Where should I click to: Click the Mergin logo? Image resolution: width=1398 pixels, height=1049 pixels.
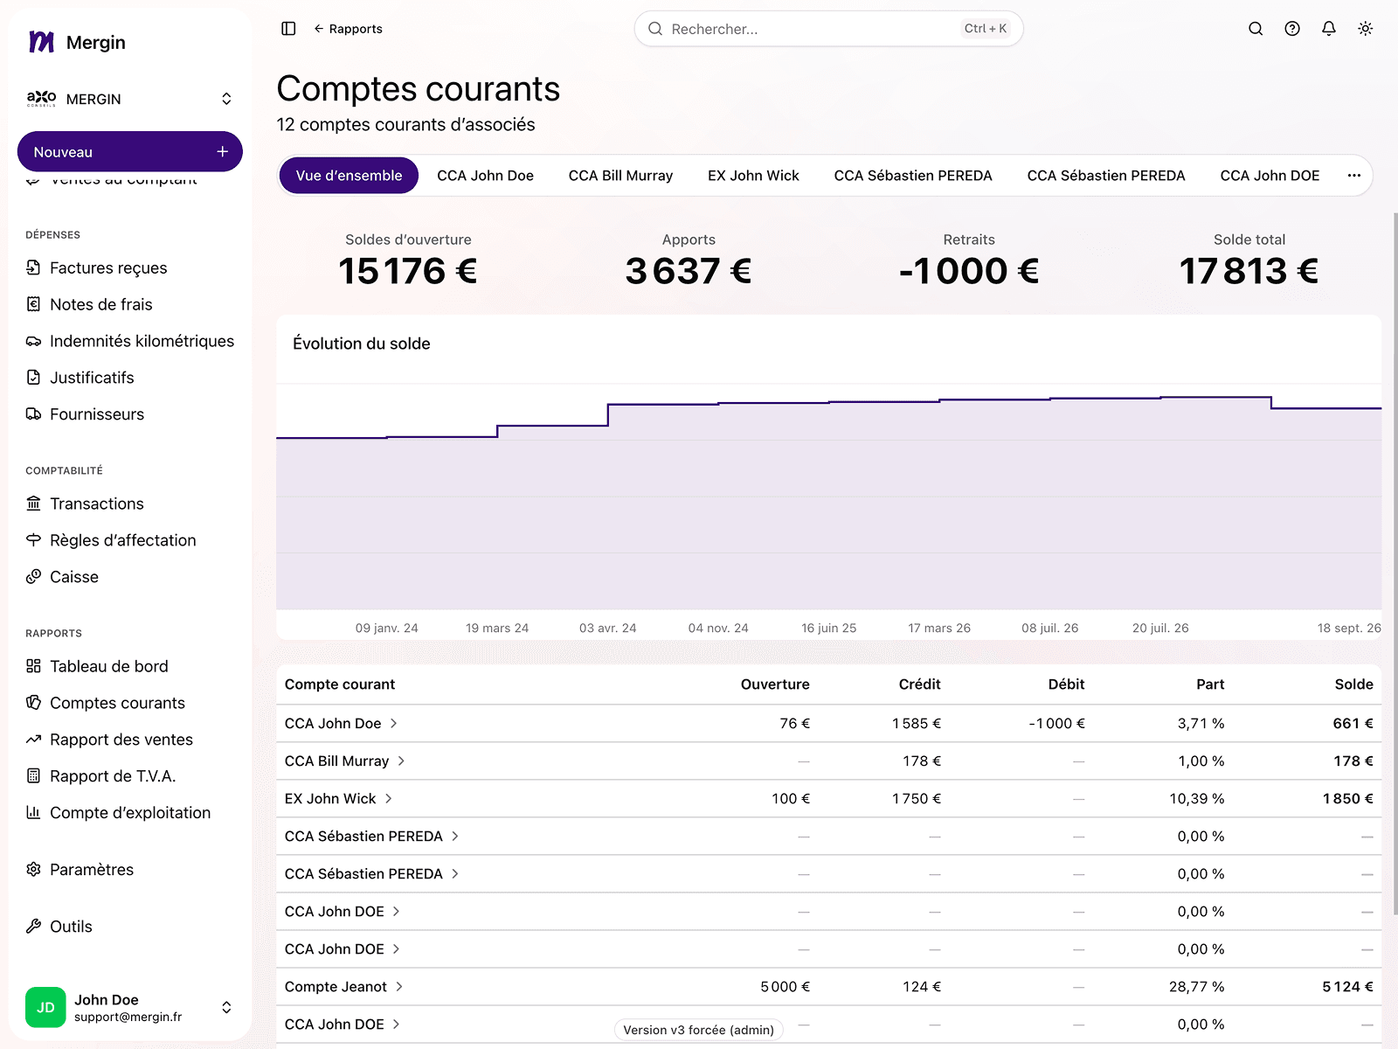pos(77,42)
